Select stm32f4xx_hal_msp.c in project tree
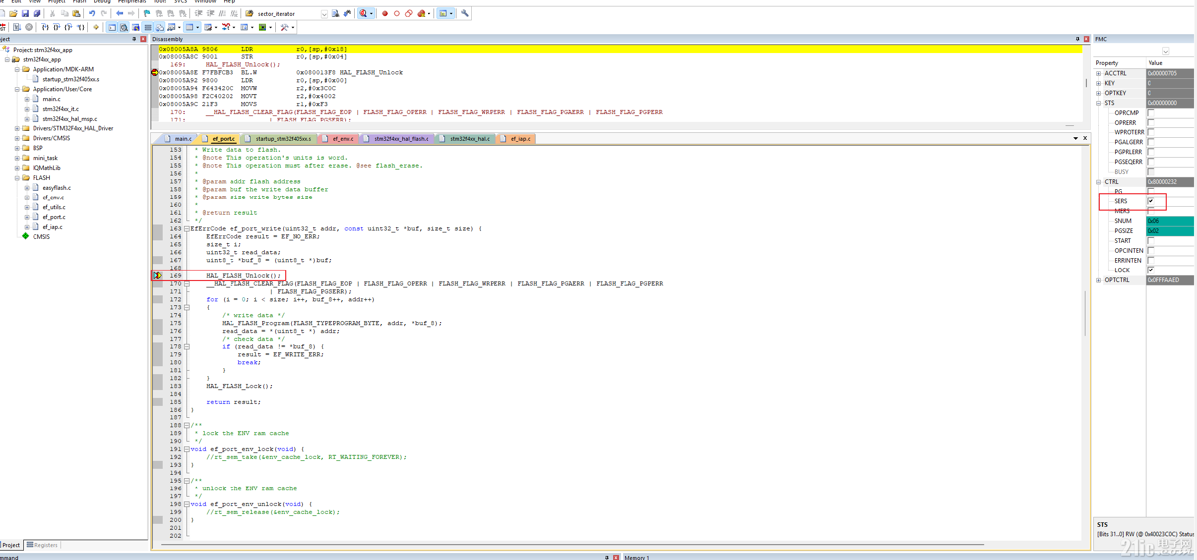Viewport: 1197px width, 560px height. (x=70, y=119)
